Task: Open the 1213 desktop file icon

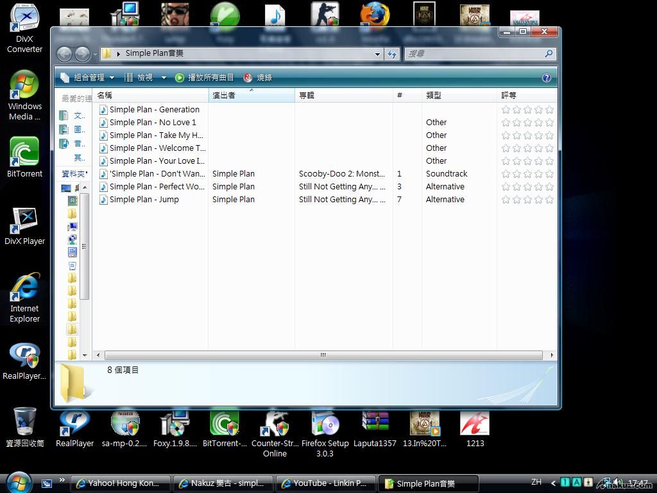Action: (x=475, y=428)
